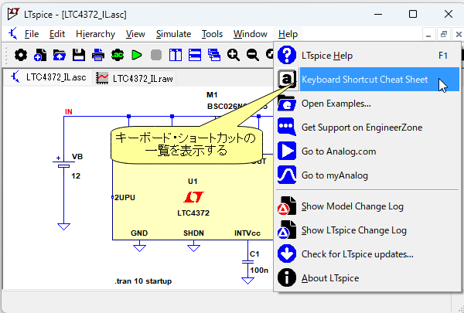Click Check for LTspice updates

357,254
